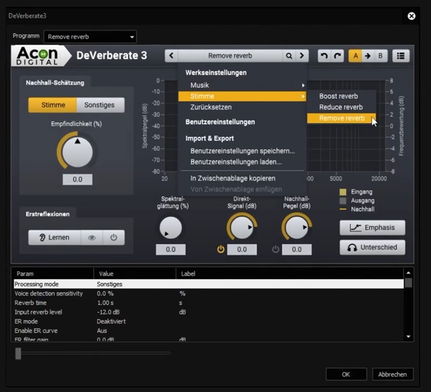
Task: Click the Direkt-Signal knob
Action: pos(242,228)
